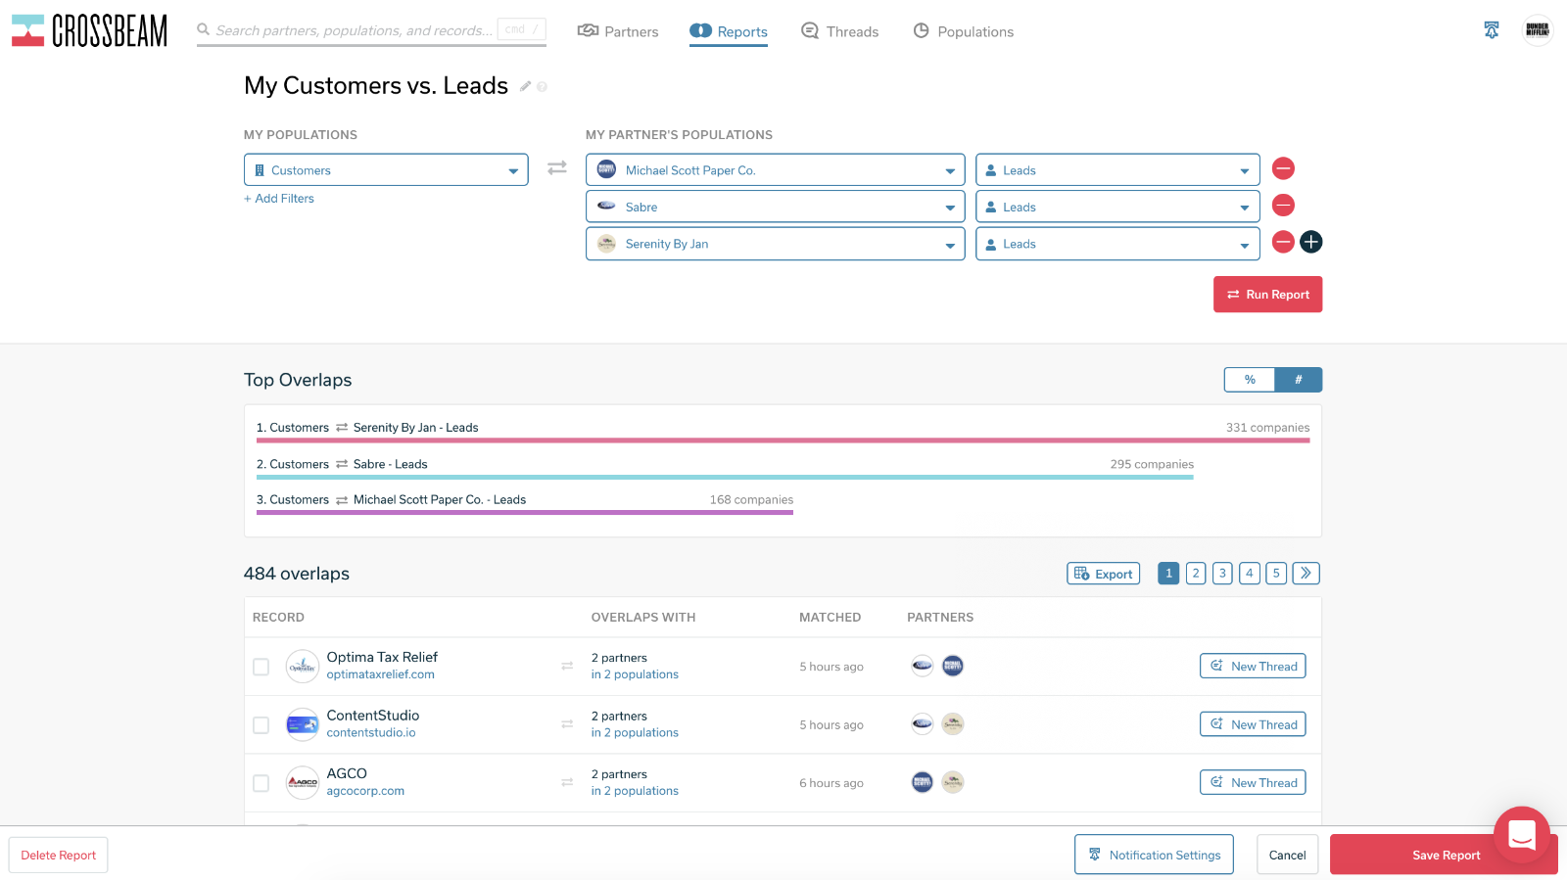Open the Intercom chat bubble
The width and height of the screenshot is (1567, 881).
point(1522,835)
